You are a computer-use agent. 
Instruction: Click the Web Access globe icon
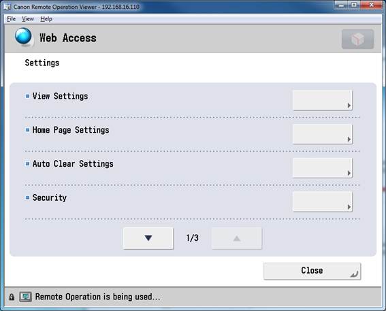23,37
